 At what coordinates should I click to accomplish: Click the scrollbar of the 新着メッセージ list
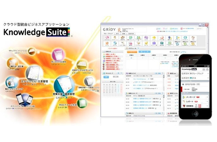164,103
